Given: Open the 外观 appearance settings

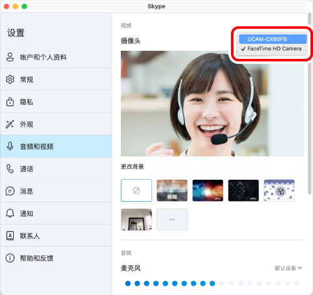Looking at the screenshot, I should (x=56, y=124).
